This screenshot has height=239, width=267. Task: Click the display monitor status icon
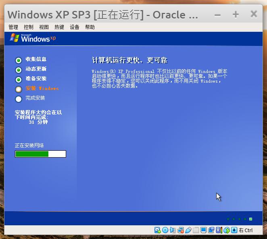coord(203,230)
